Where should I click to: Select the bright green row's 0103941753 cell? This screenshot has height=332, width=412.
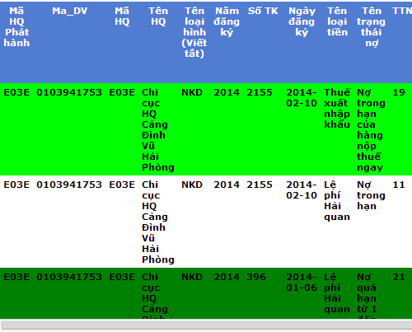[x=69, y=92]
